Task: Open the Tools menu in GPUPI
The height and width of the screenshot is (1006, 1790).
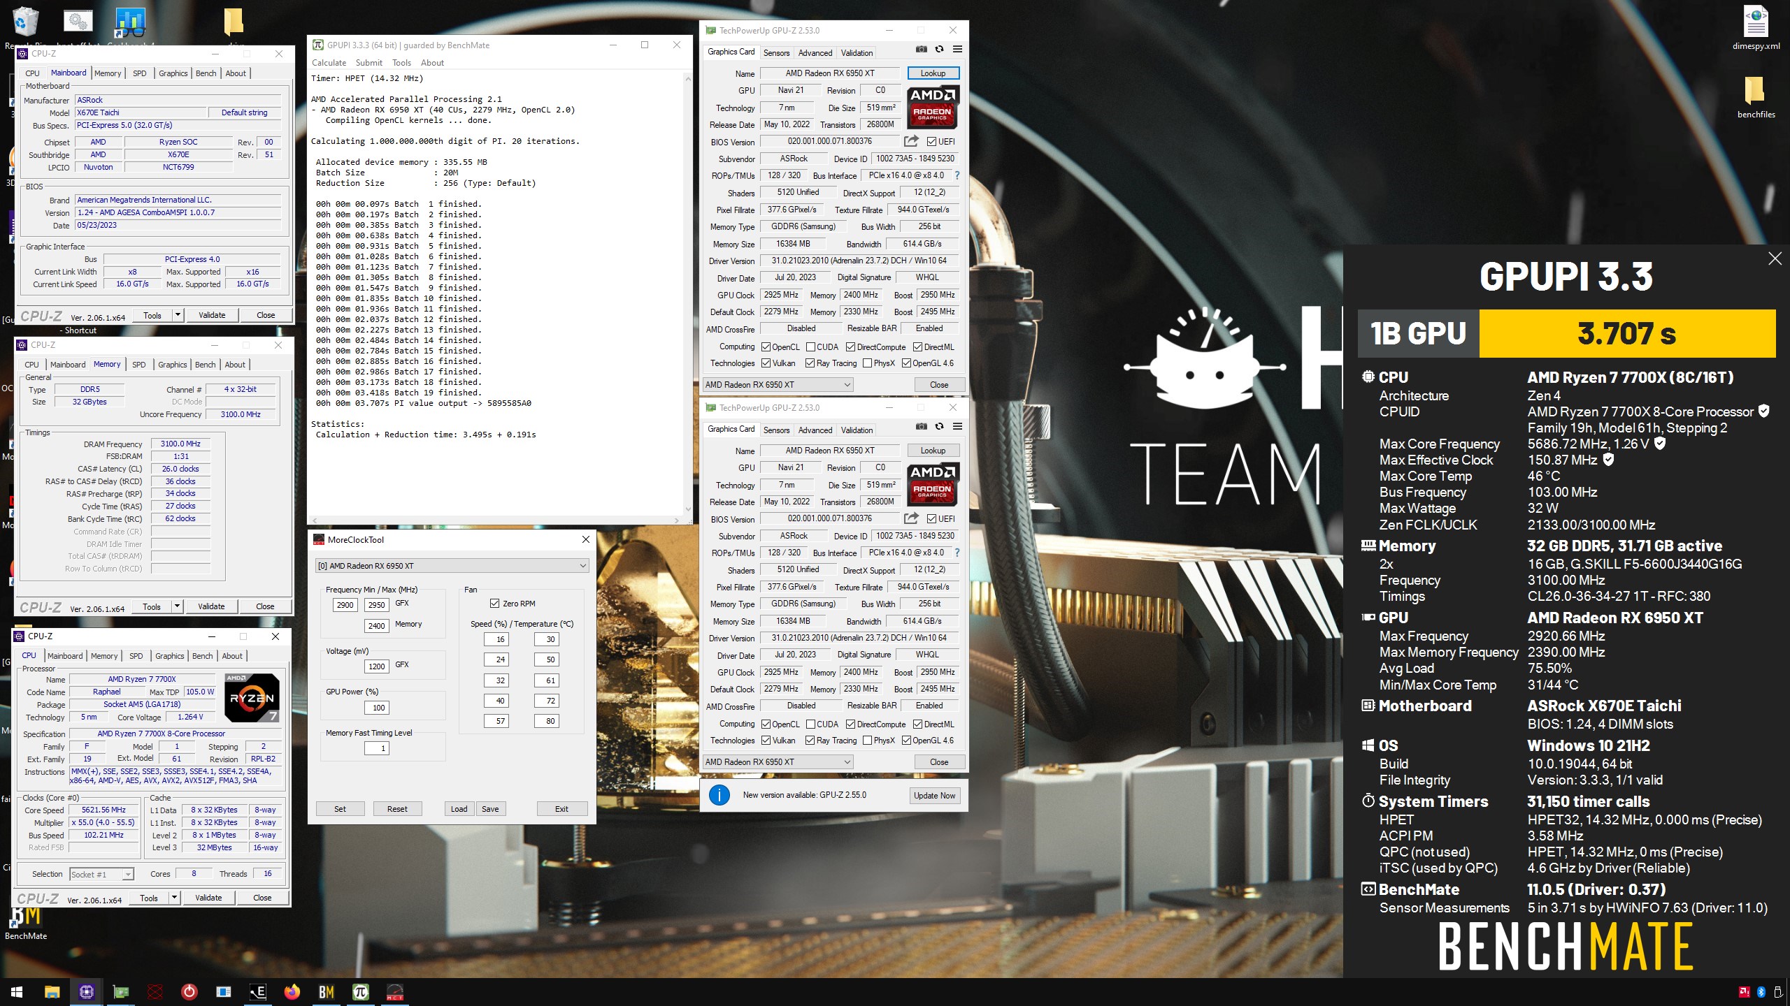Action: click(401, 63)
